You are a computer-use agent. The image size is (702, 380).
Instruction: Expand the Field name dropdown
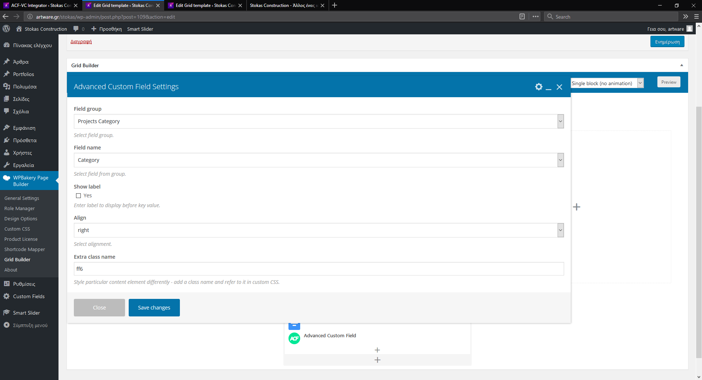click(319, 160)
